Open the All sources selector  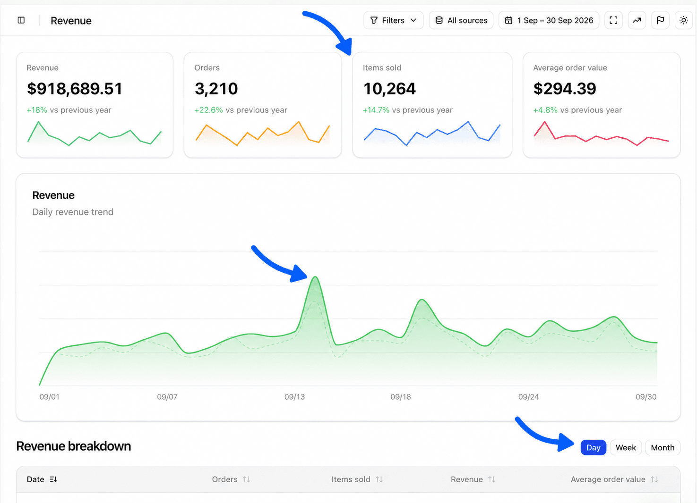[x=461, y=20]
